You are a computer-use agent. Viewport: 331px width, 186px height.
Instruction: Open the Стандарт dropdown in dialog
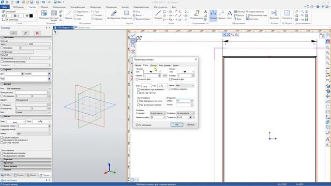158,113
